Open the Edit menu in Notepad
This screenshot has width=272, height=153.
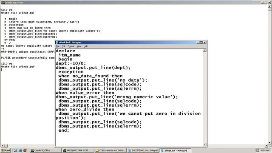[63, 46]
